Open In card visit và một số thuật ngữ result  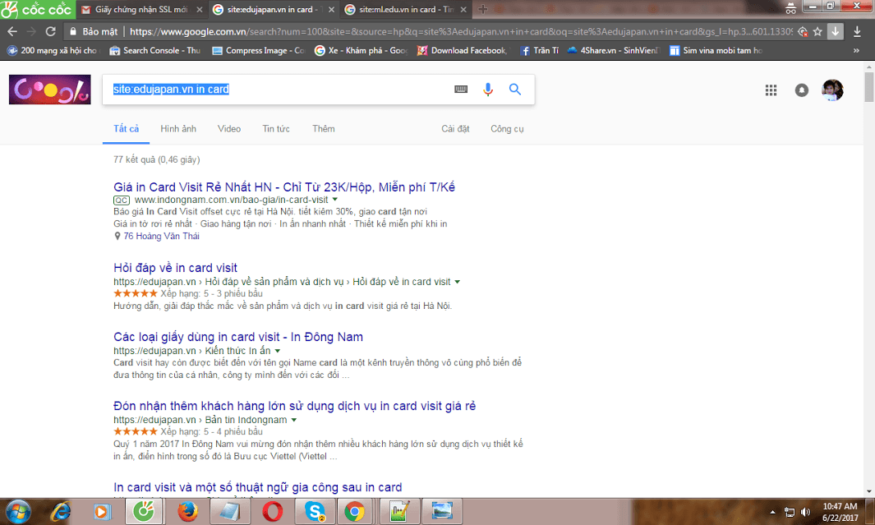(258, 488)
